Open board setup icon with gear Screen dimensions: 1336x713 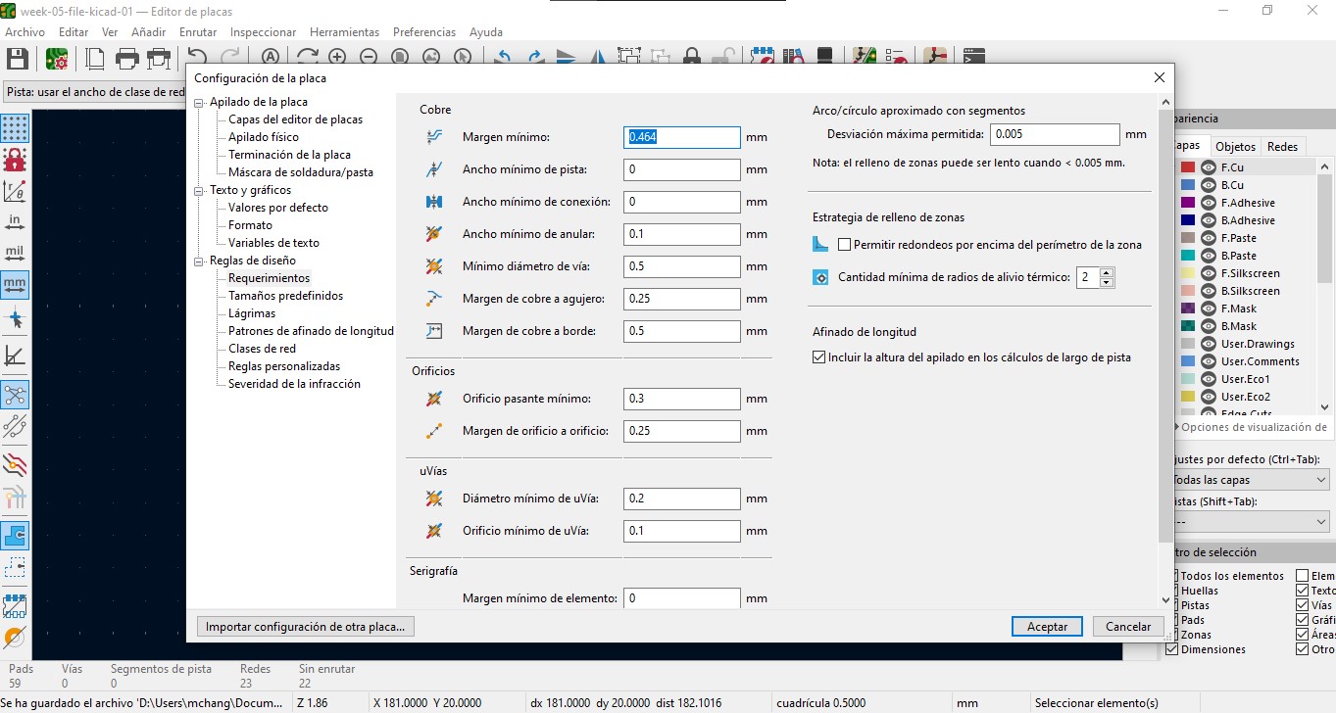click(x=56, y=59)
